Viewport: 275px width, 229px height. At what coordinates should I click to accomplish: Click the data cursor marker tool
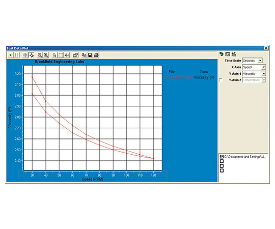(x=67, y=55)
